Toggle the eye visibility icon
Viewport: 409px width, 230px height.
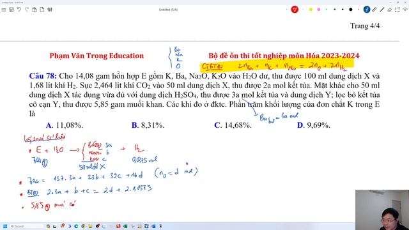pyautogui.click(x=405, y=10)
